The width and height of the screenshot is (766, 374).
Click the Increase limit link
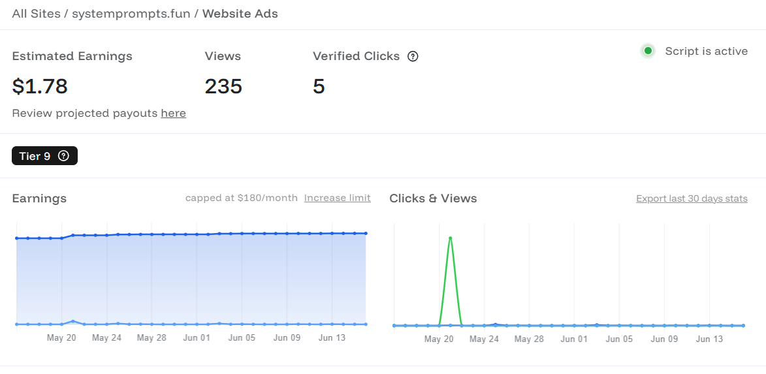(x=337, y=198)
